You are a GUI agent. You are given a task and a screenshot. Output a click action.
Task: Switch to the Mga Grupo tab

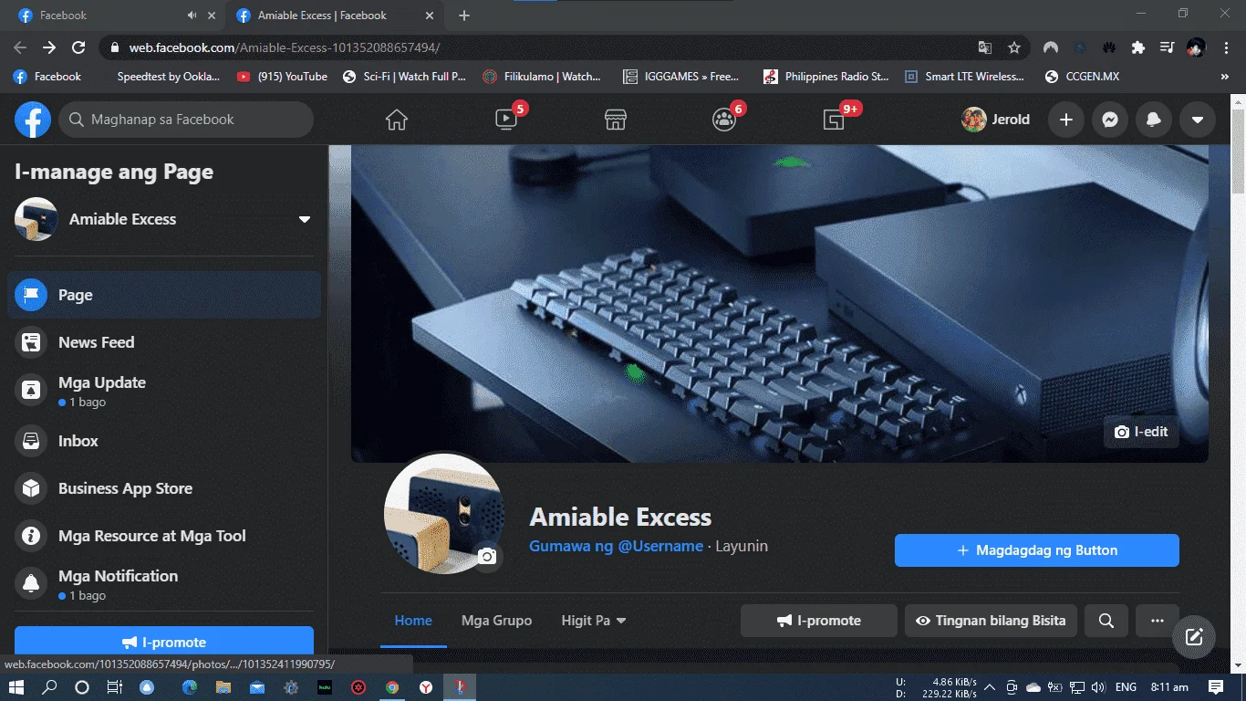[496, 621]
